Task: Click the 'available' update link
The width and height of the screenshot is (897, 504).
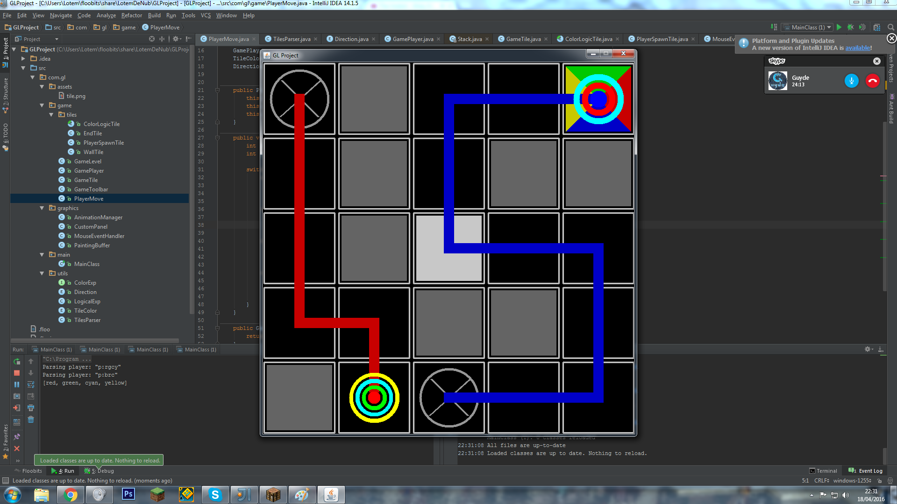Action: [x=857, y=48]
